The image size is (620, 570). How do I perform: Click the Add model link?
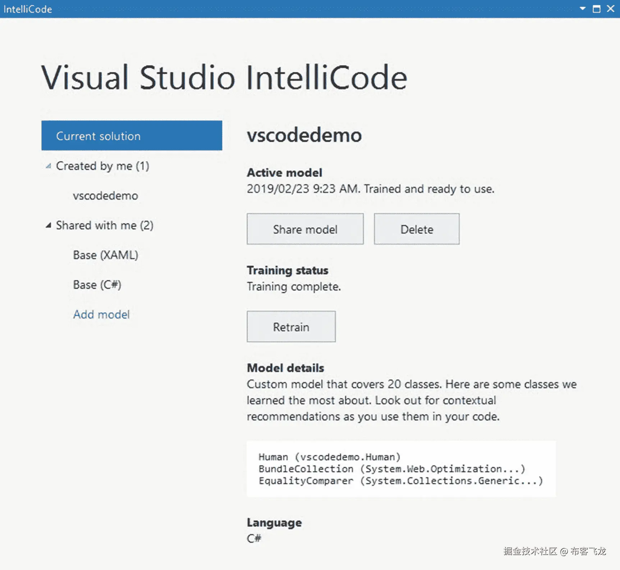[101, 315]
